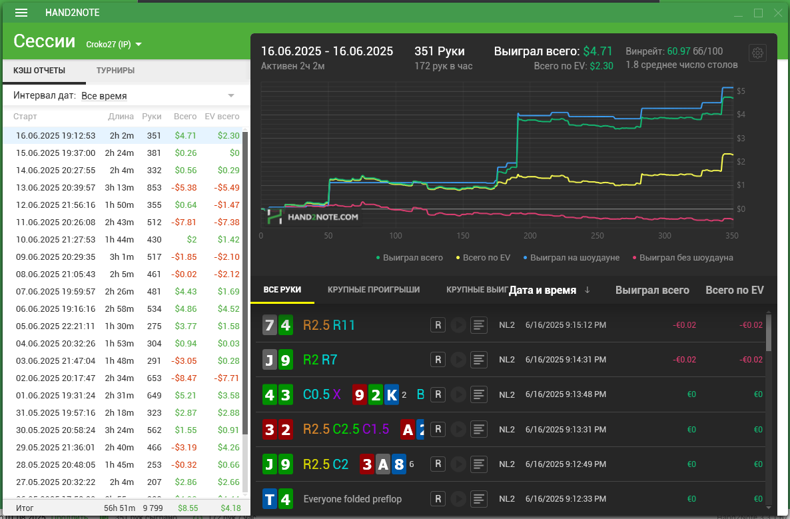Sort hands by Дата и время column
Screen dimensions: 790x519
[543, 290]
